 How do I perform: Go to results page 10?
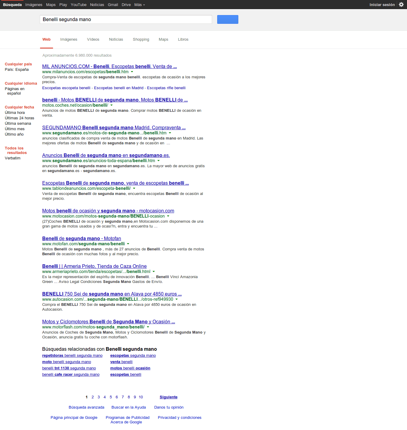click(141, 397)
